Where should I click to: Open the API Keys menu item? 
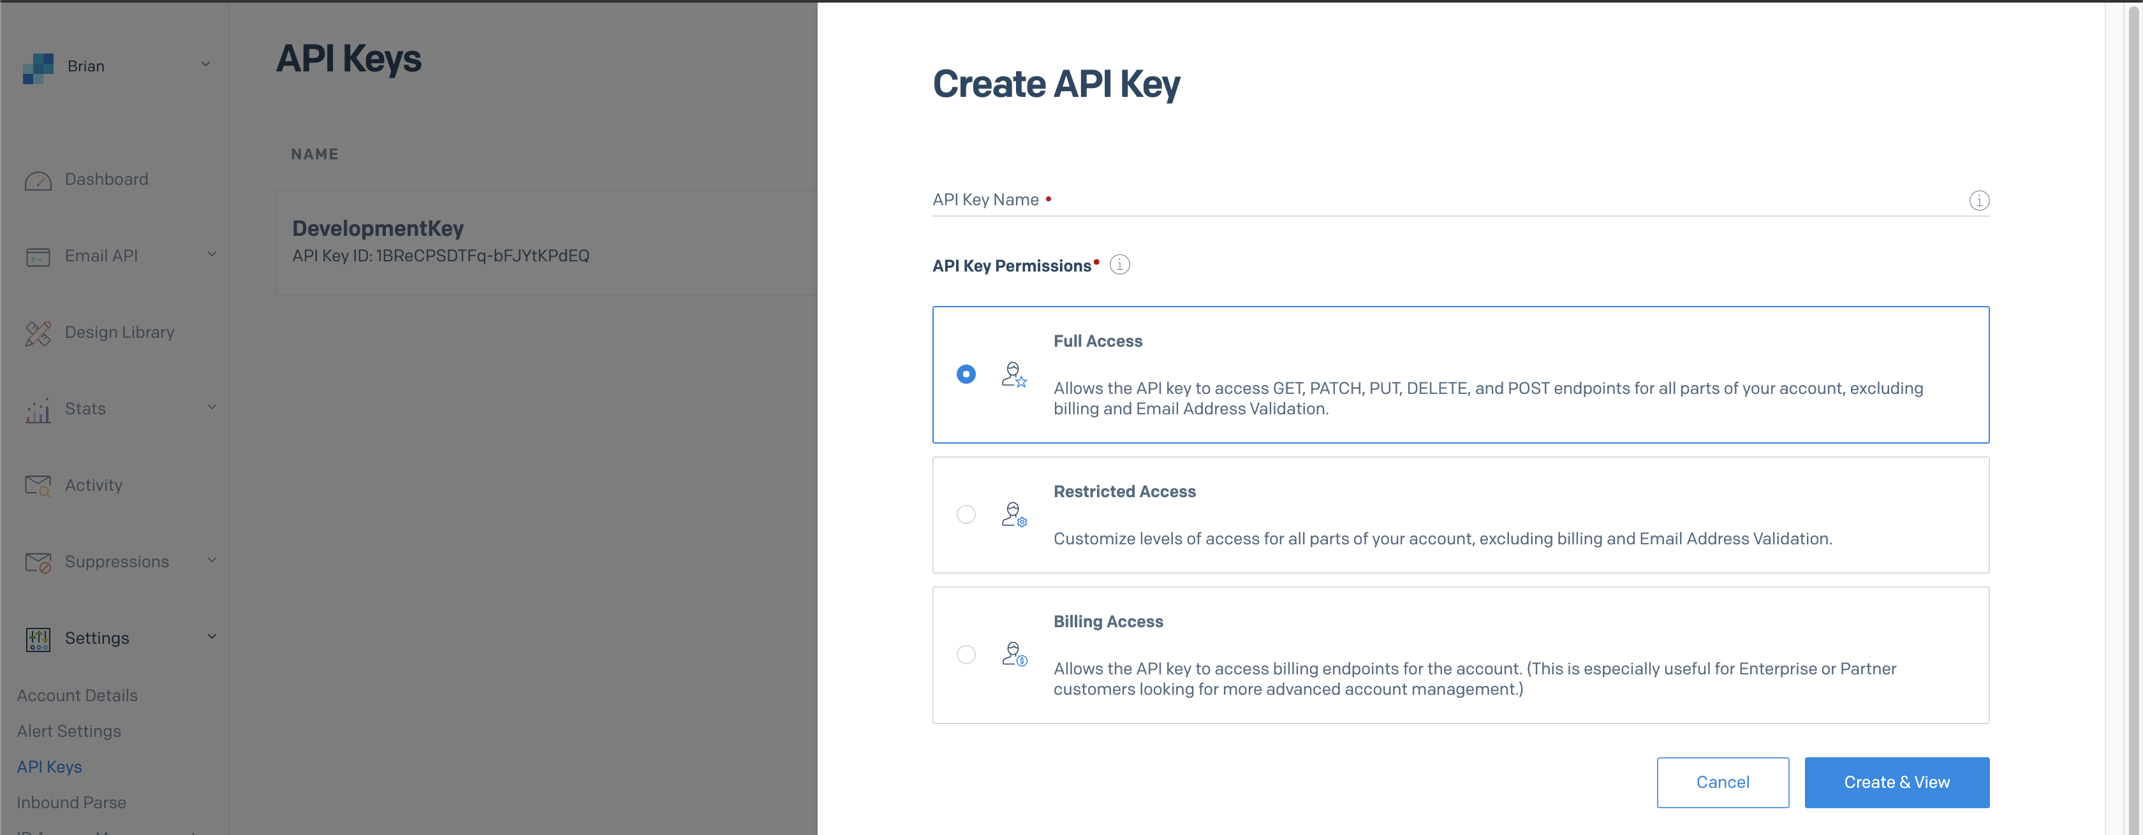click(x=49, y=766)
